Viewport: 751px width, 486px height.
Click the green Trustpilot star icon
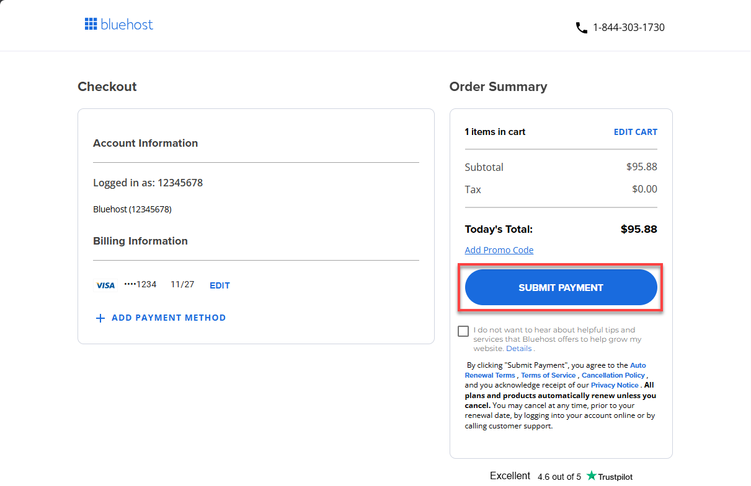click(592, 476)
